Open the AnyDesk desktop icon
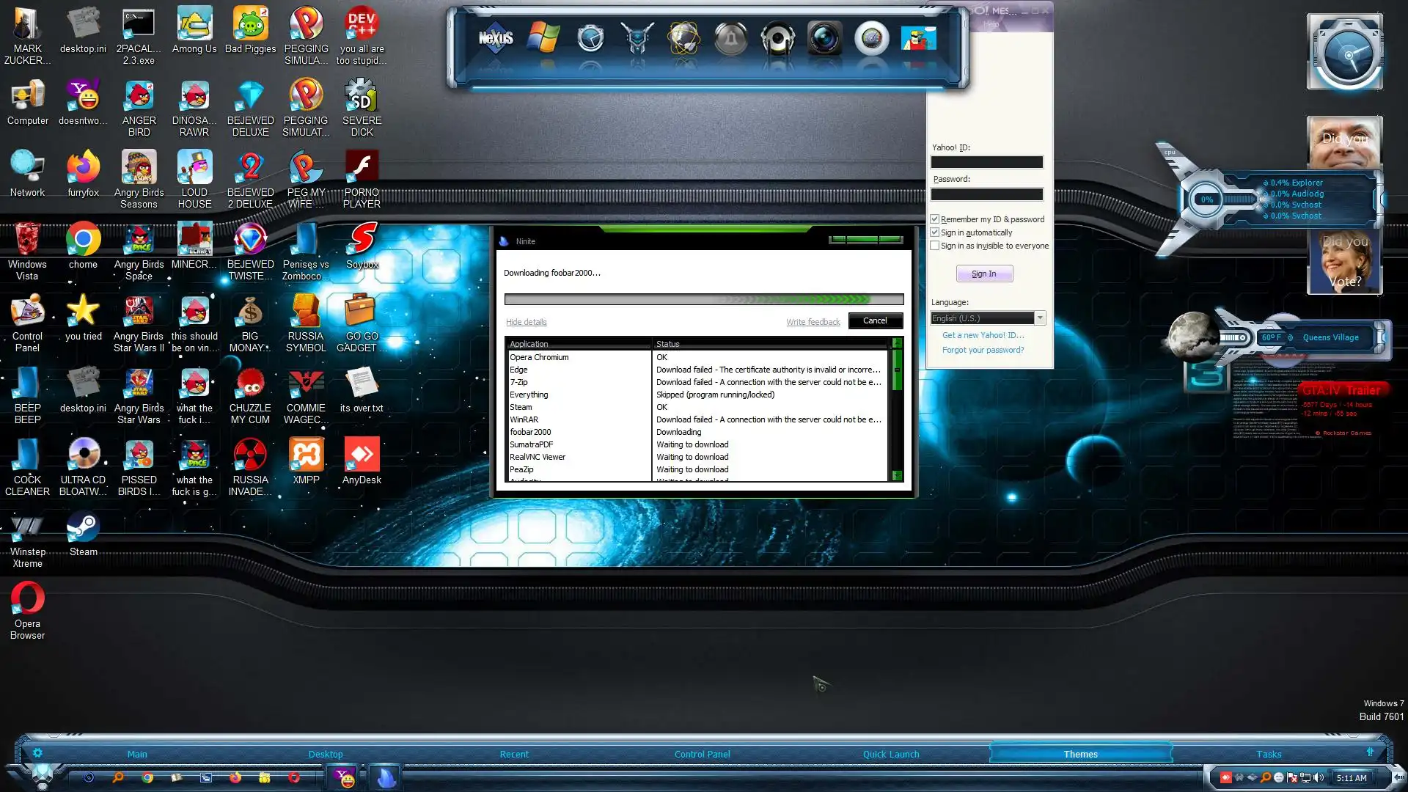 click(362, 456)
